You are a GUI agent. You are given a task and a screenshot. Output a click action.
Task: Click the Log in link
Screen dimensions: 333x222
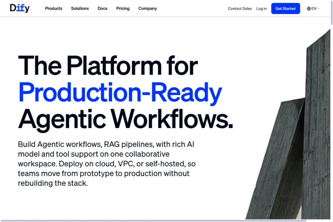click(261, 9)
